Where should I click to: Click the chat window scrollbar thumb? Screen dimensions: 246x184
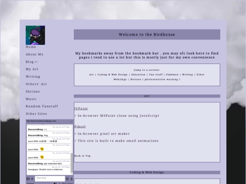pos(72,163)
